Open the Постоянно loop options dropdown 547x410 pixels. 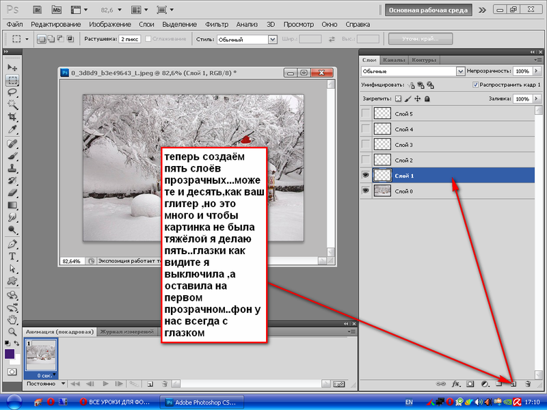[x=45, y=384]
